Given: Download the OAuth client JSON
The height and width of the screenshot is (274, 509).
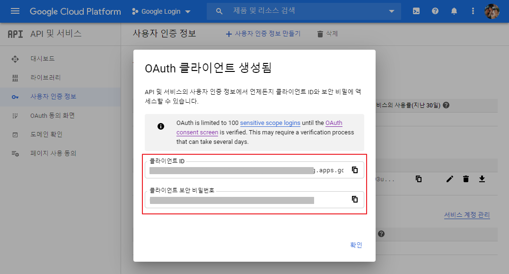Looking at the screenshot, I should pyautogui.click(x=482, y=179).
